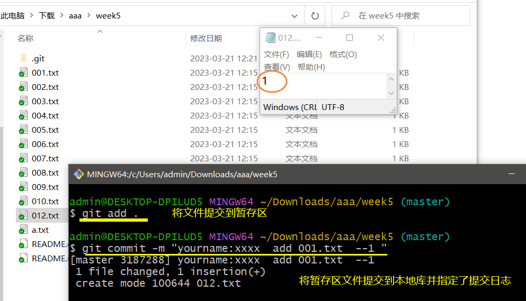Viewport: 526px width, 301px height.
Task: Click the .git folder name
Action: 38,59
